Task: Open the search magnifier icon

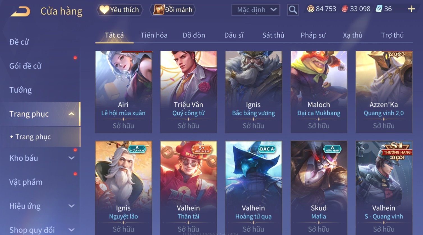Action: [x=293, y=10]
